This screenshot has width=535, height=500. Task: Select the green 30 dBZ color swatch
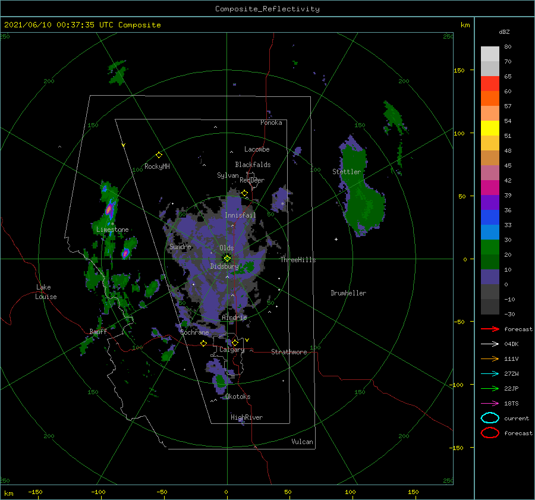(490, 247)
